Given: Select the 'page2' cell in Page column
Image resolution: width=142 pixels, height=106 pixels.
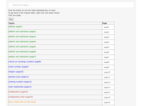Looking at the screenshot, I should coord(108,32).
